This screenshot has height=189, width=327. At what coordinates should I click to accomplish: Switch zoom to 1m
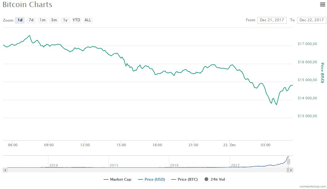43,20
